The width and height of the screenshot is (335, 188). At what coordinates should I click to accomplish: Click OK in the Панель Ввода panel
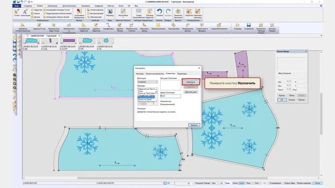coord(282,100)
